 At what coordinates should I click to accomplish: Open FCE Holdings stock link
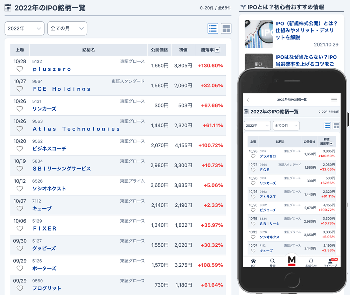point(62,89)
